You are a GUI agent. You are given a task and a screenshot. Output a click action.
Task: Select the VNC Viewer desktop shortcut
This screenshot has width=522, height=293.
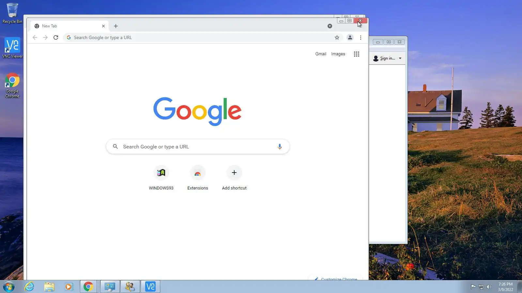click(x=12, y=48)
